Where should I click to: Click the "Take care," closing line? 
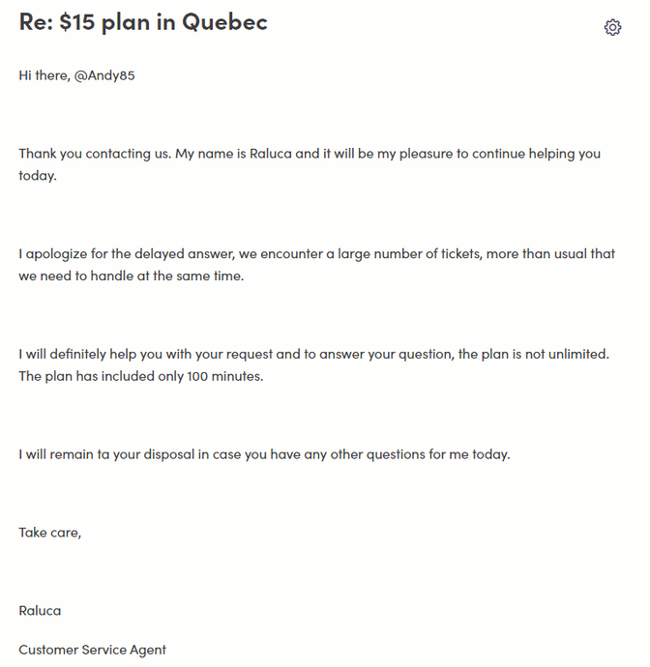tap(50, 532)
